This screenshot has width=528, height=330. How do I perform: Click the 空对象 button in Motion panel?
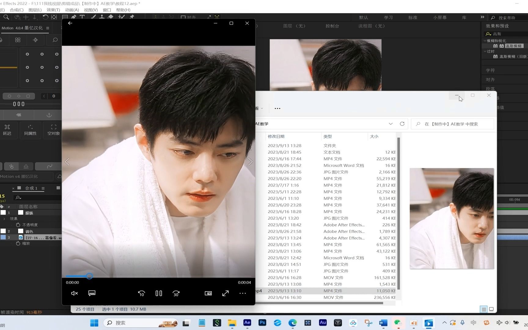click(53, 130)
